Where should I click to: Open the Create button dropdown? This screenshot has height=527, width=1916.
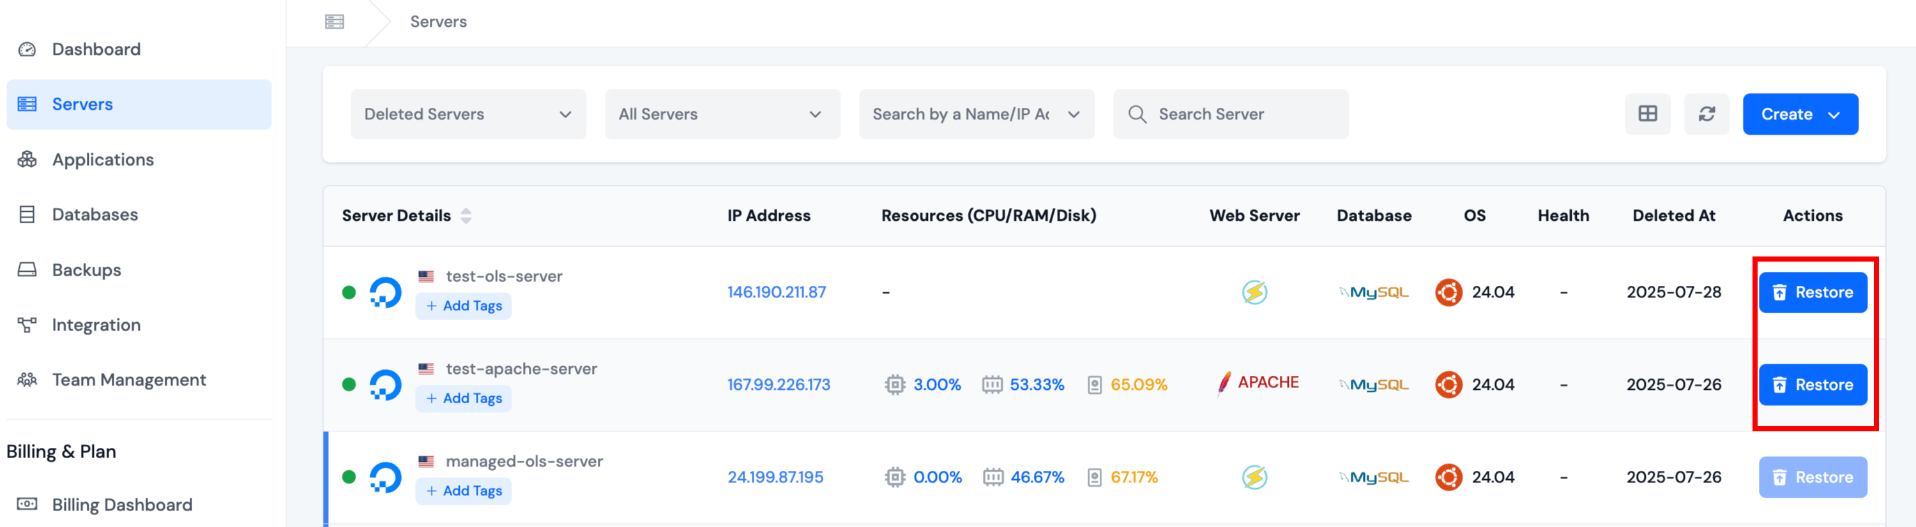pyautogui.click(x=1799, y=114)
